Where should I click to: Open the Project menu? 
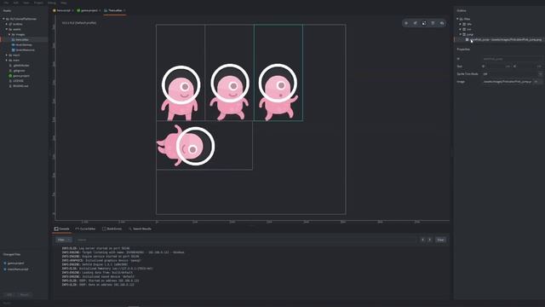pos(38,3)
